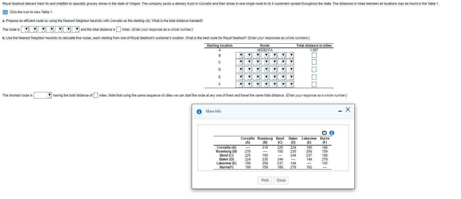The width and height of the screenshot is (461, 199).
Task: Click the 'Bend (C)' row label in table
Action: coord(226,155)
